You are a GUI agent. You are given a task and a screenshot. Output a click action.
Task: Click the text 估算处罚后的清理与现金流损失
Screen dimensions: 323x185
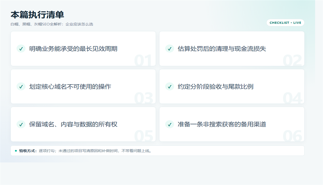(x=222, y=49)
